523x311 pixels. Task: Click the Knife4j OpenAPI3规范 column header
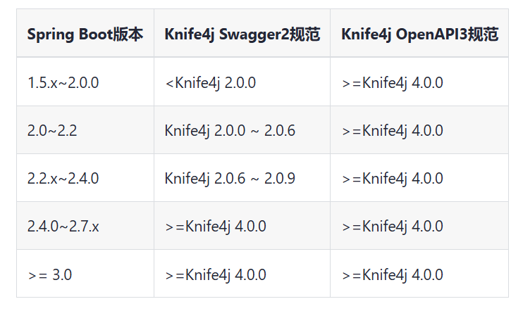[419, 34]
